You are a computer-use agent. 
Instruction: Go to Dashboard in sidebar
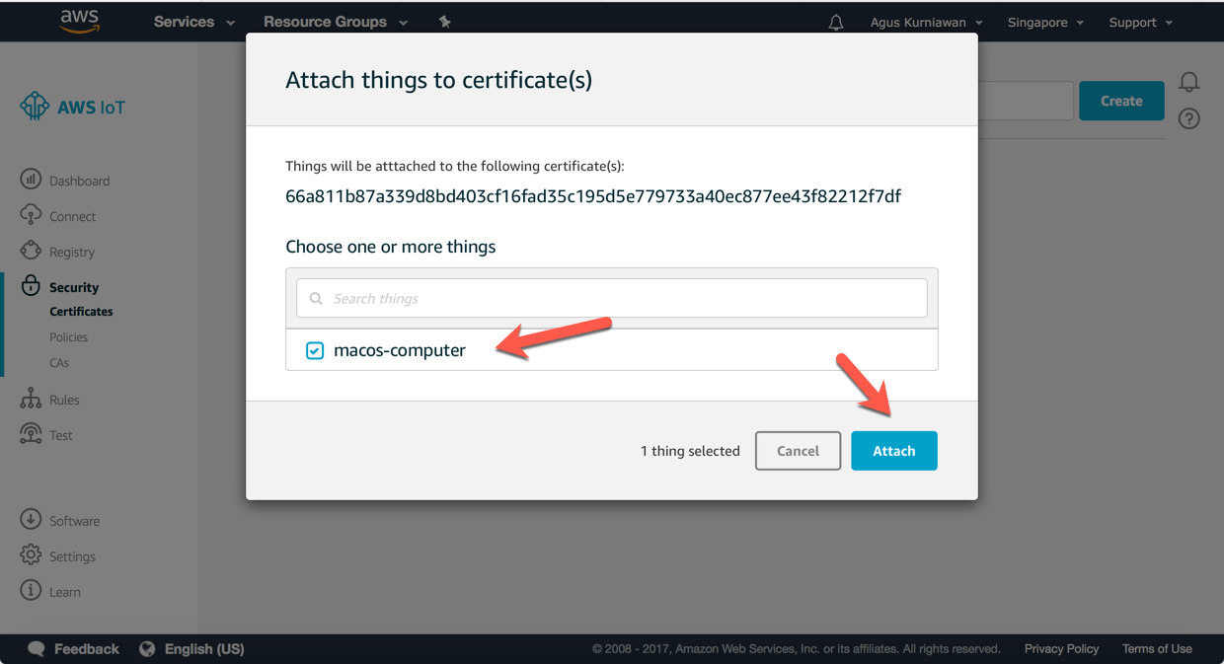[80, 181]
